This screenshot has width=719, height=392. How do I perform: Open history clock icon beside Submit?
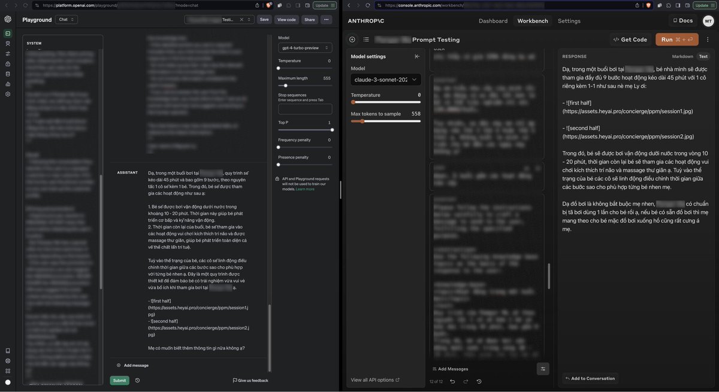point(137,380)
